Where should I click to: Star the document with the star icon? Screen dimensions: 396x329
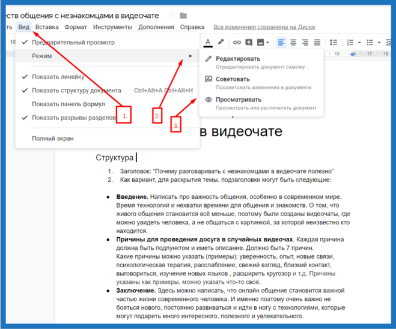coord(172,15)
